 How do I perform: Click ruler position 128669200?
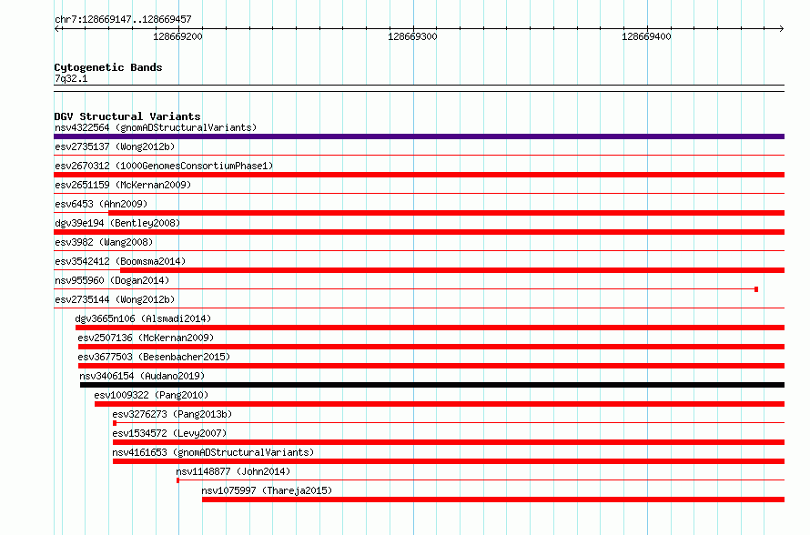point(178,36)
